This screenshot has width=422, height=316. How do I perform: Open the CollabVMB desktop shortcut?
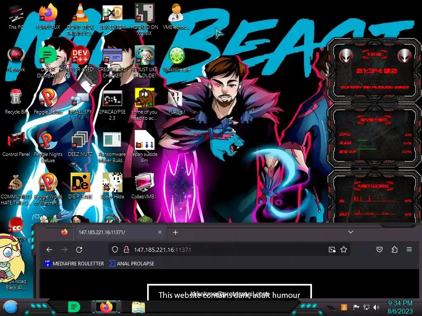[x=145, y=186]
